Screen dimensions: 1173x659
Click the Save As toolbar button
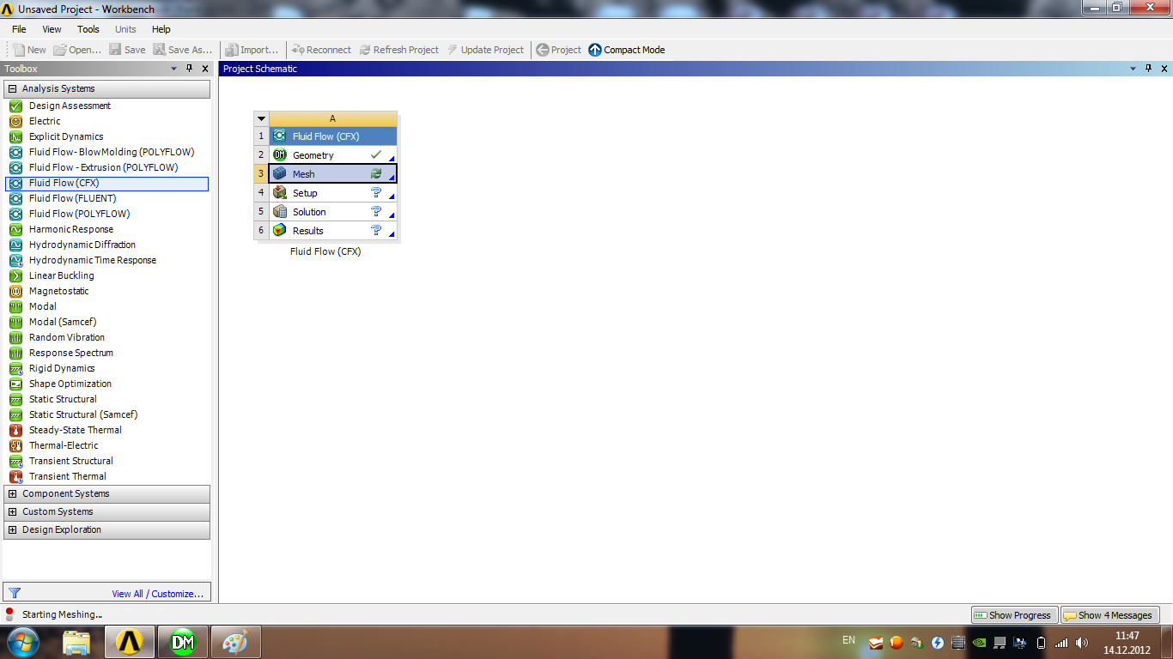coord(183,50)
